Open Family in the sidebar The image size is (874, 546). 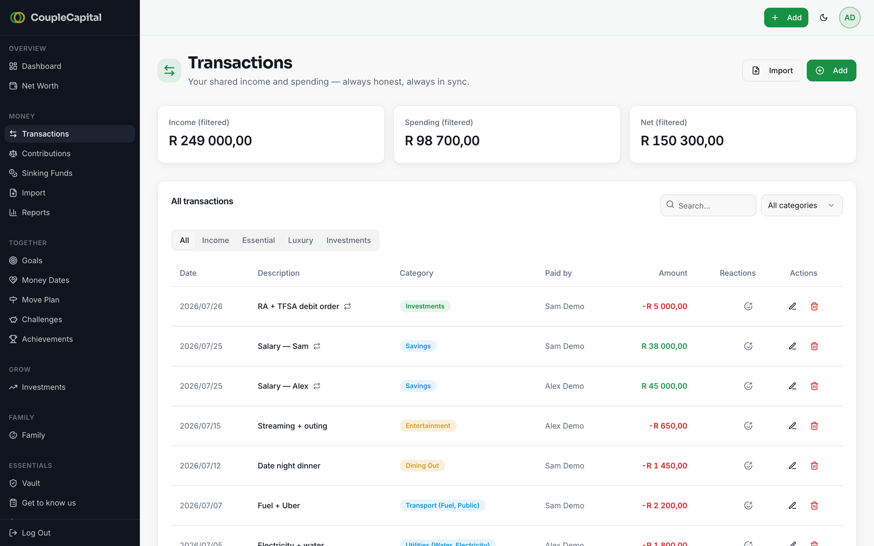tap(70, 435)
